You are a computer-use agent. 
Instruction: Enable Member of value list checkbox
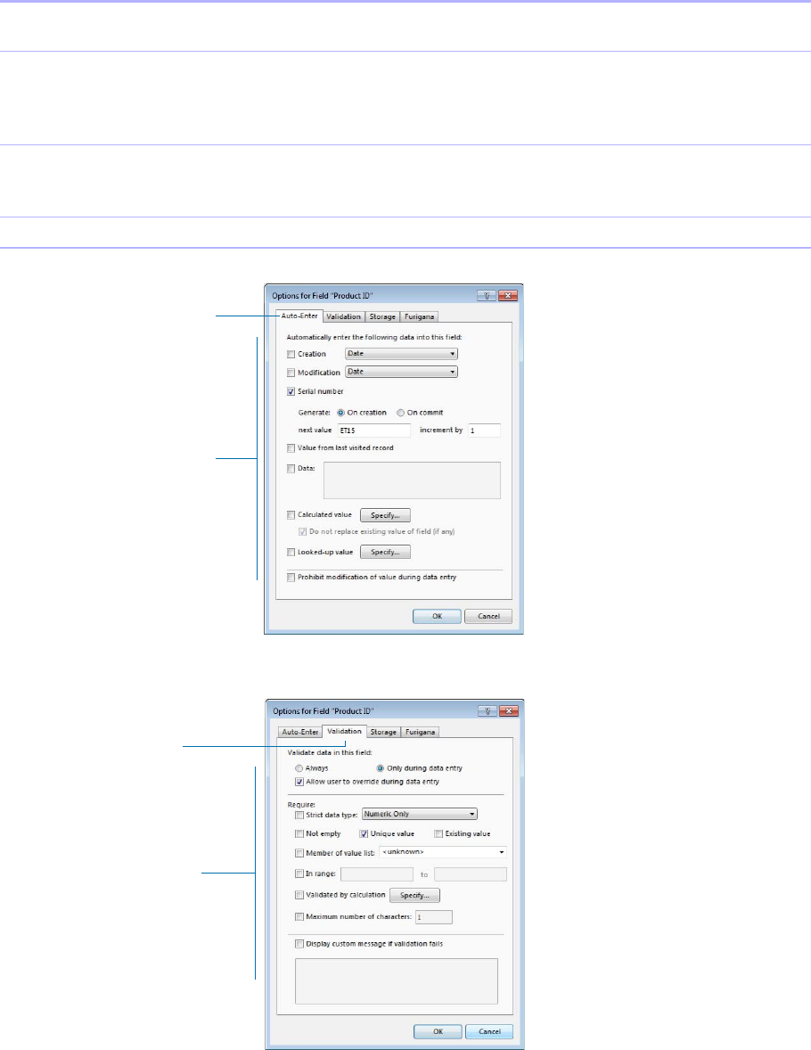(x=299, y=853)
